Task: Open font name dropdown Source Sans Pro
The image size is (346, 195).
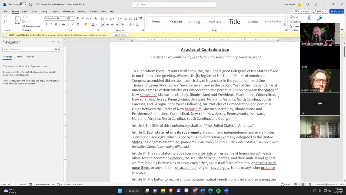Action: tap(66, 18)
